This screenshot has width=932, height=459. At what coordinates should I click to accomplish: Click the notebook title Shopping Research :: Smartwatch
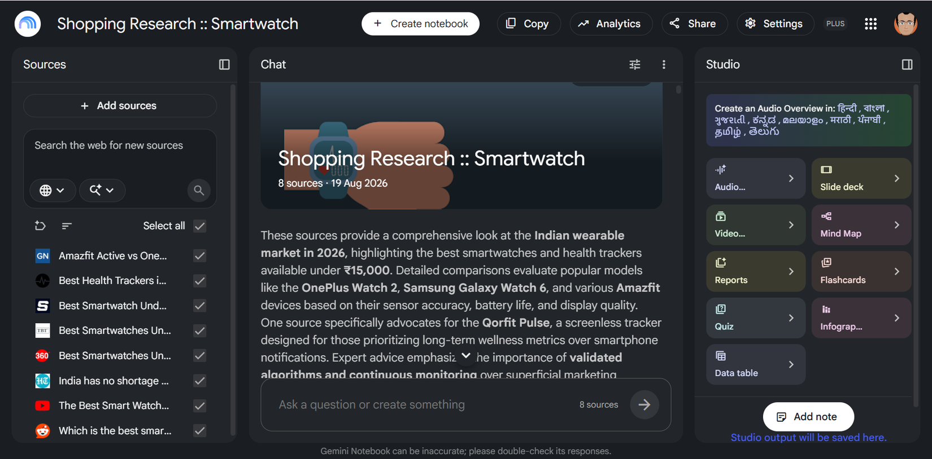coord(177,24)
